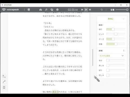
Task: Toggle the curve pitch icon at lower left
Action: click(4, 82)
